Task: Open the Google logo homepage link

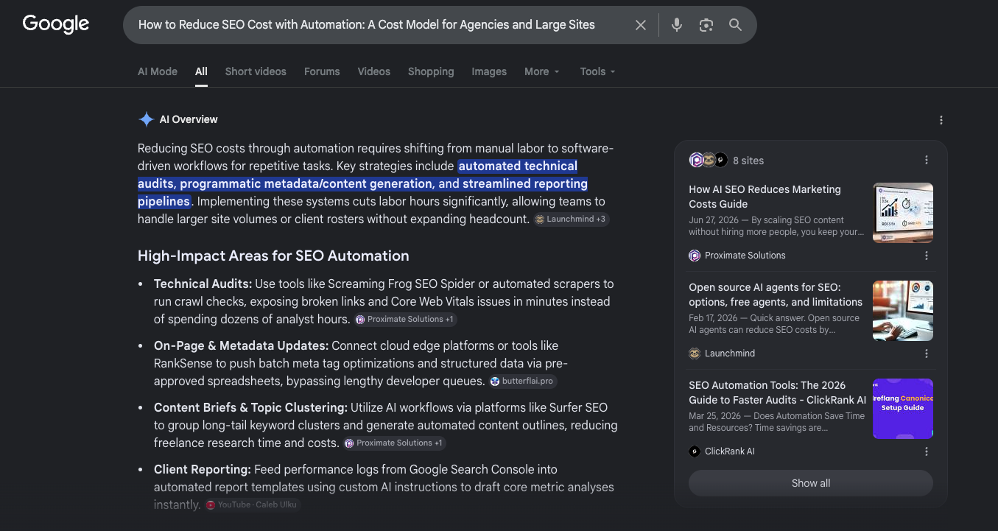Action: pos(56,24)
